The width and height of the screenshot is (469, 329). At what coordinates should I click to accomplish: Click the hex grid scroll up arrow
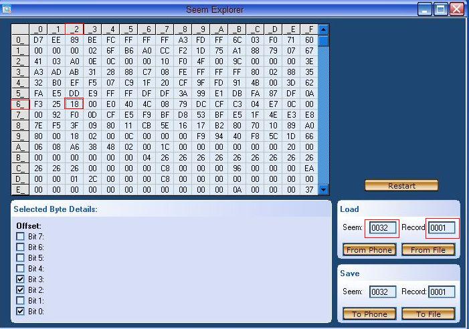click(323, 29)
